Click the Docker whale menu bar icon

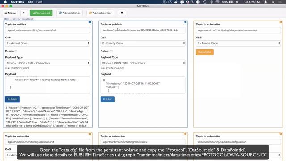pos(176,2)
